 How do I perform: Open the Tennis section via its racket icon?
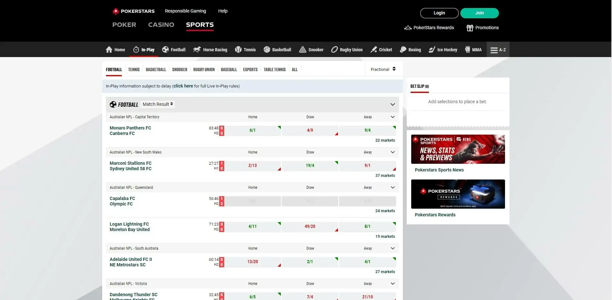238,49
